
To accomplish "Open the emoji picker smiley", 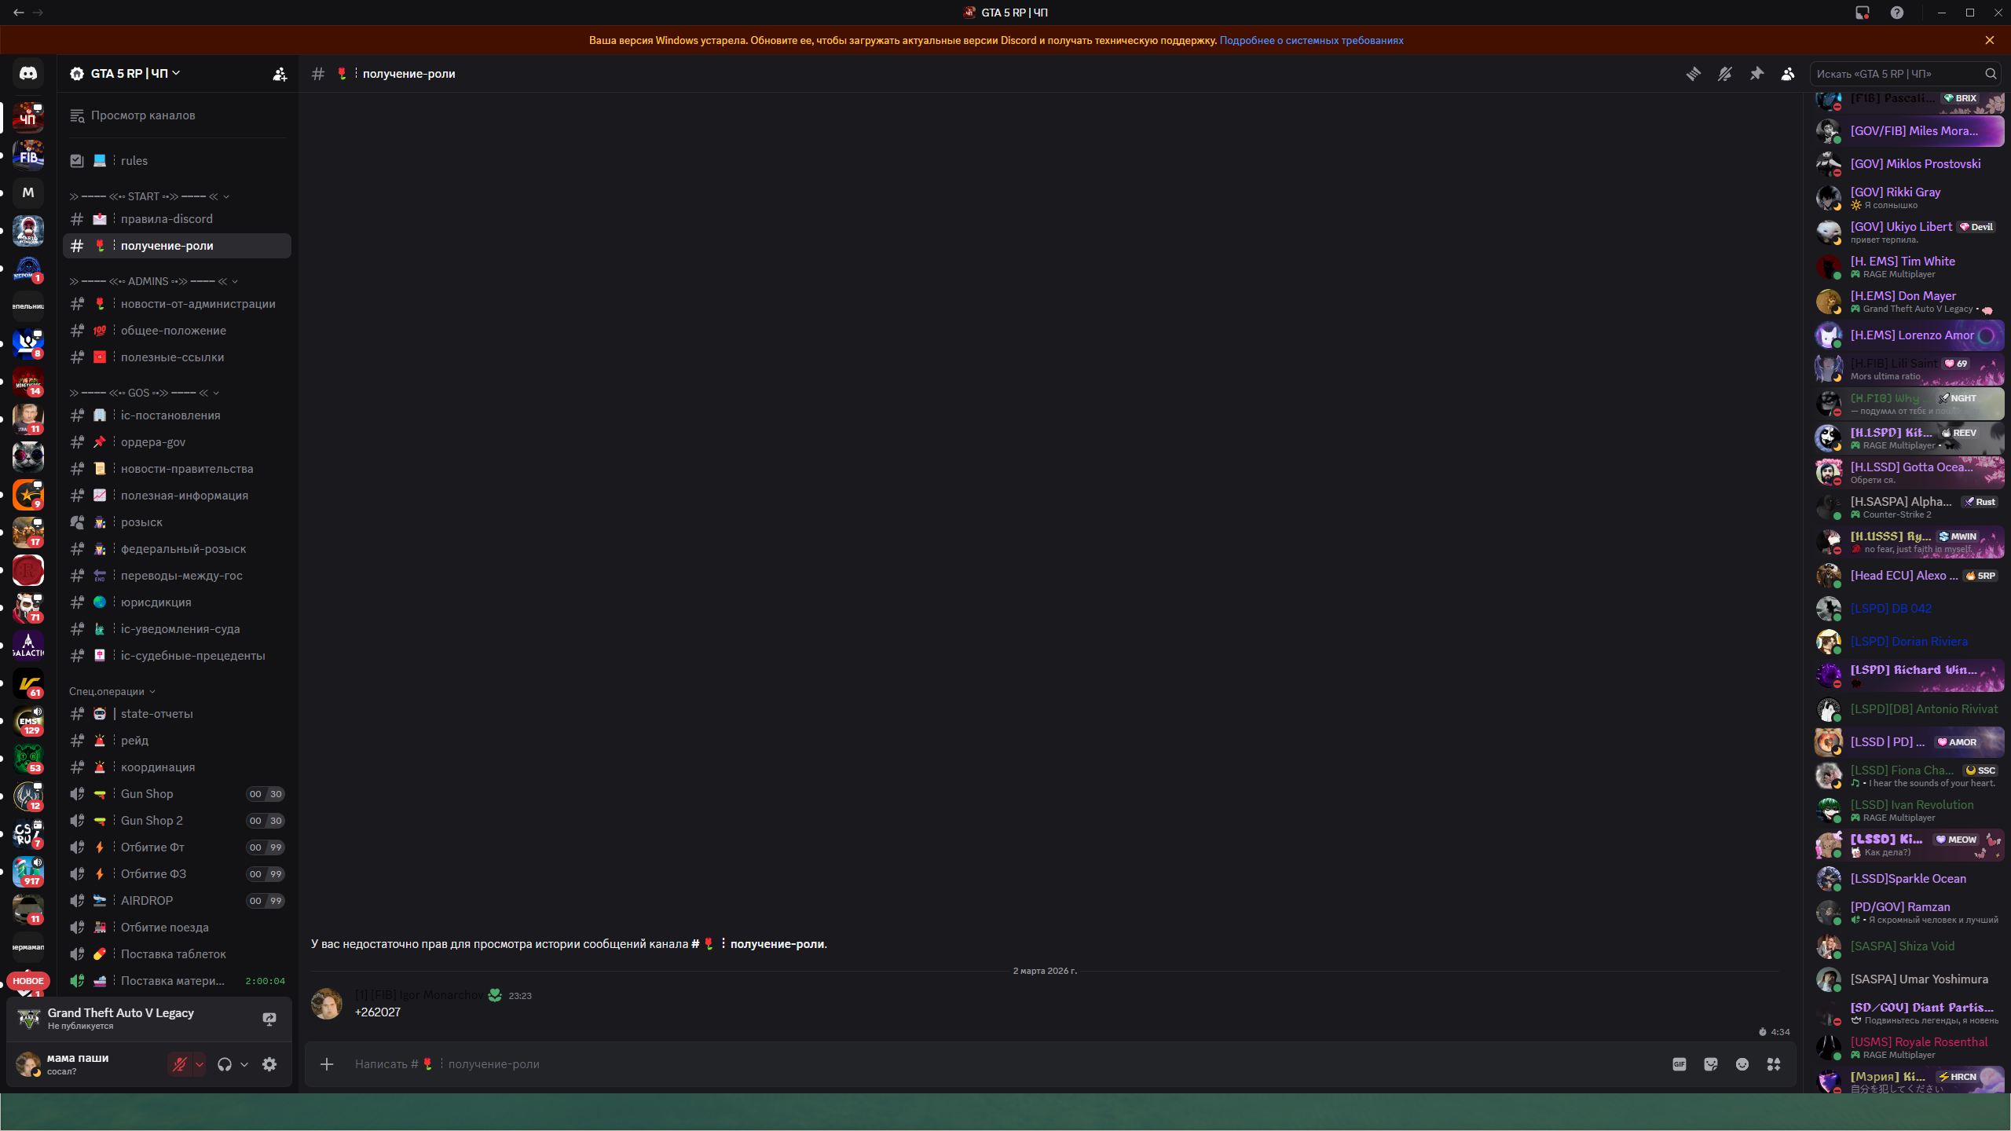I will pos(1742,1064).
